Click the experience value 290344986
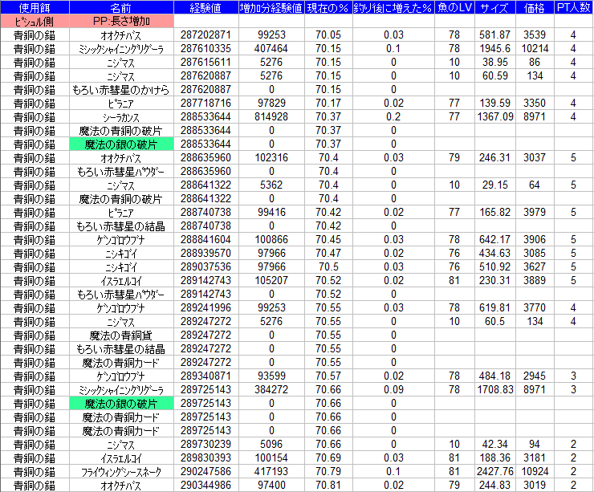 click(x=205, y=485)
